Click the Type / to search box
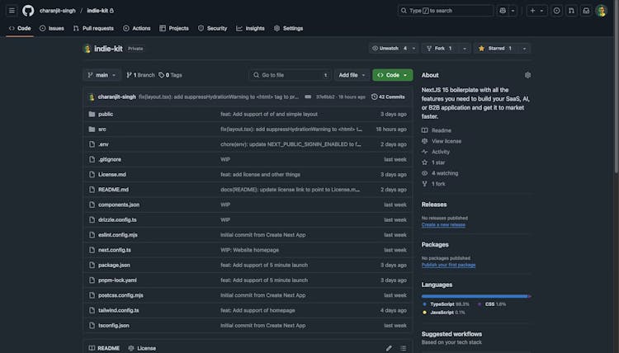Viewport: 619px width, 353px height. pos(446,11)
